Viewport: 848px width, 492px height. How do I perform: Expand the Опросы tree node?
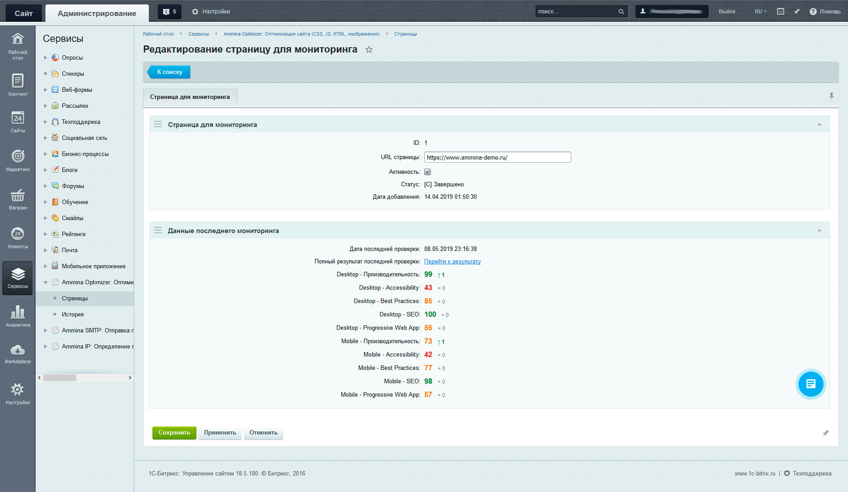(x=45, y=57)
